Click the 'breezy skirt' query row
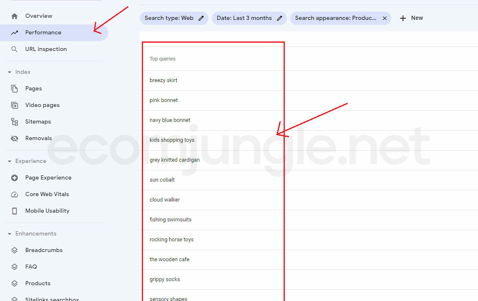Screen dimensions: 478x301 point(163,80)
